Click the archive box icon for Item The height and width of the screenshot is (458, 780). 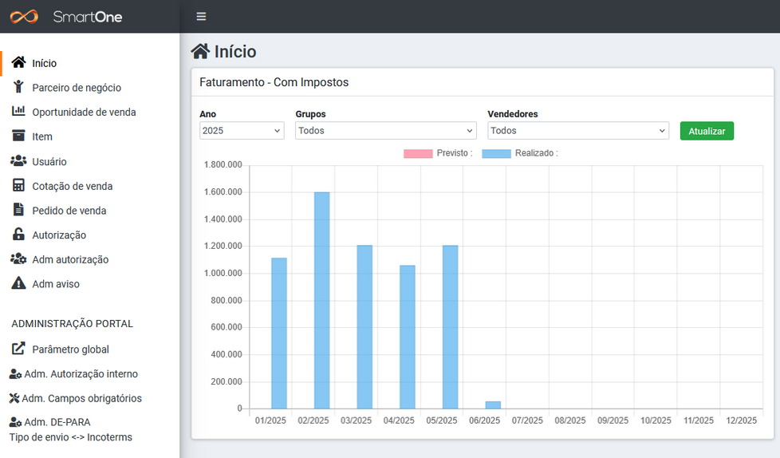(18, 136)
